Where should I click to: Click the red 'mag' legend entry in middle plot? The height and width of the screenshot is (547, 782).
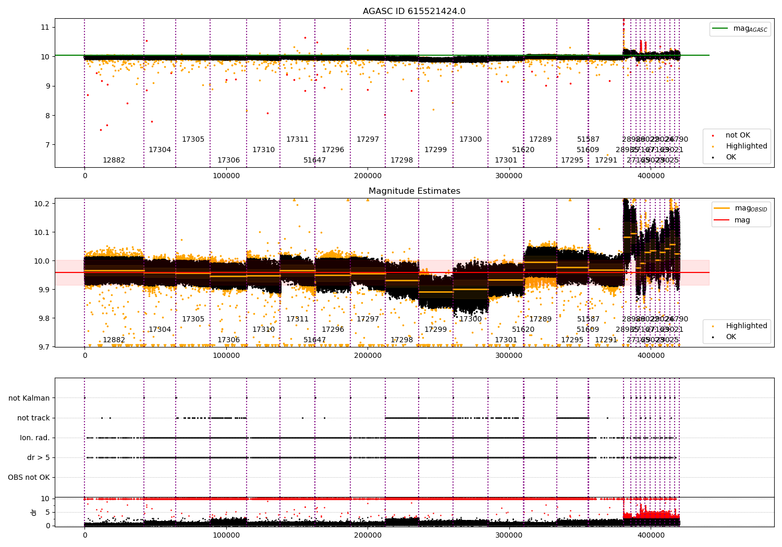(732, 220)
